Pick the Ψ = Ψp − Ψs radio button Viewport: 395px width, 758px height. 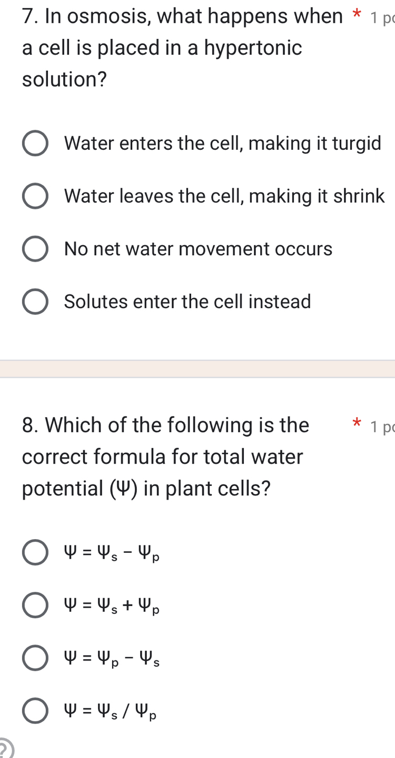[x=35, y=658]
